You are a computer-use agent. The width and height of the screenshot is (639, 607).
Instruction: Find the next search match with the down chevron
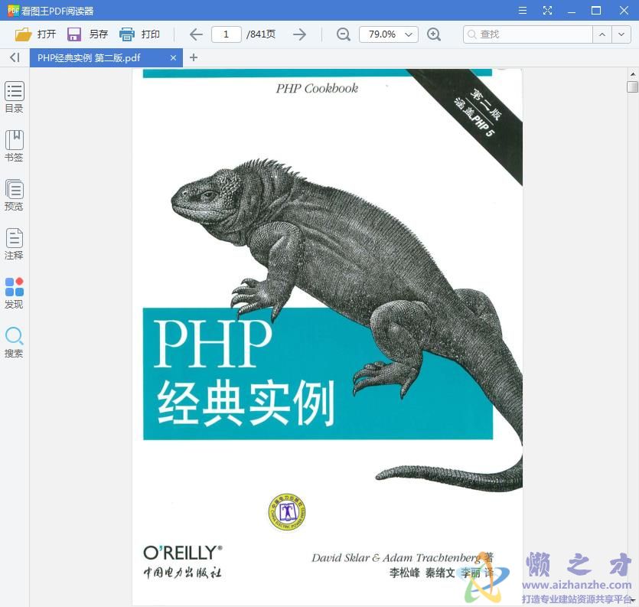[621, 34]
